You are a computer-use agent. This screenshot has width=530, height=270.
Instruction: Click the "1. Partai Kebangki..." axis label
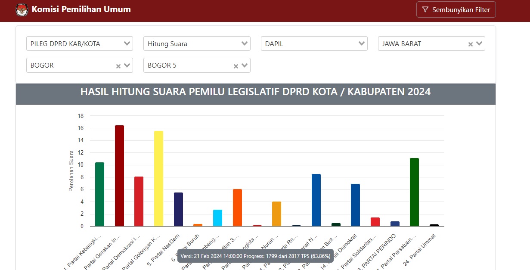(x=83, y=252)
